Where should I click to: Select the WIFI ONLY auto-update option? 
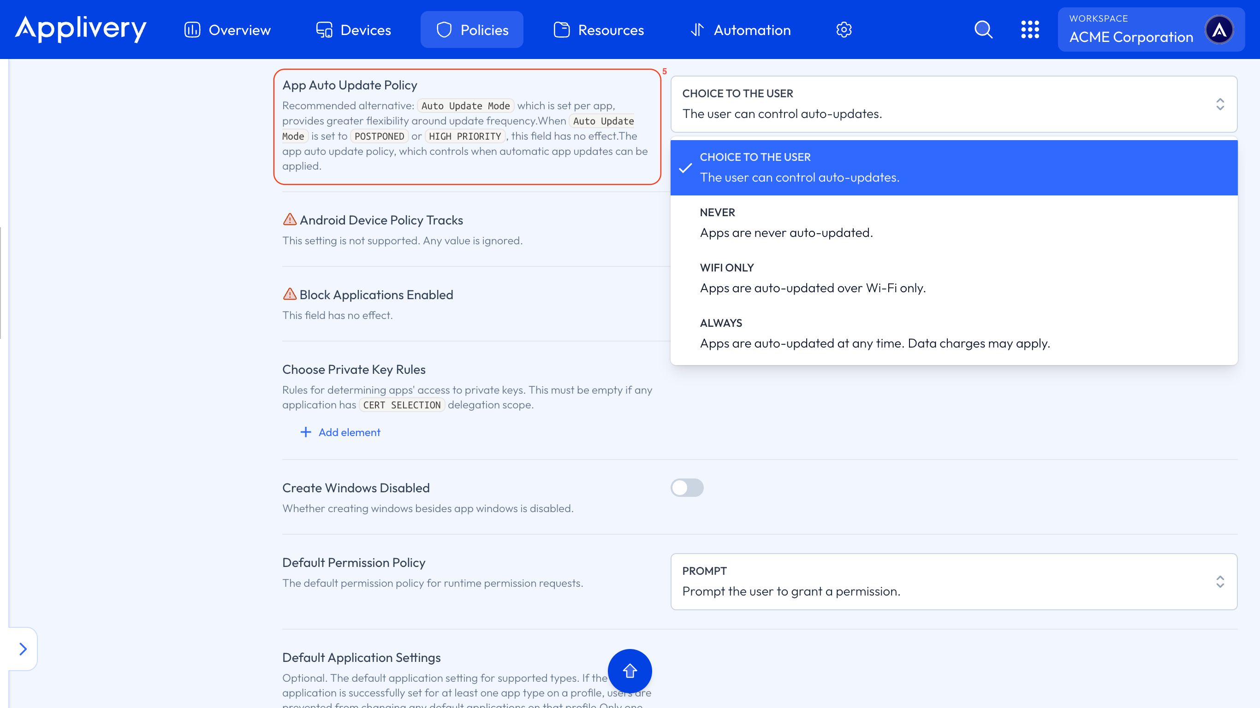(814, 278)
